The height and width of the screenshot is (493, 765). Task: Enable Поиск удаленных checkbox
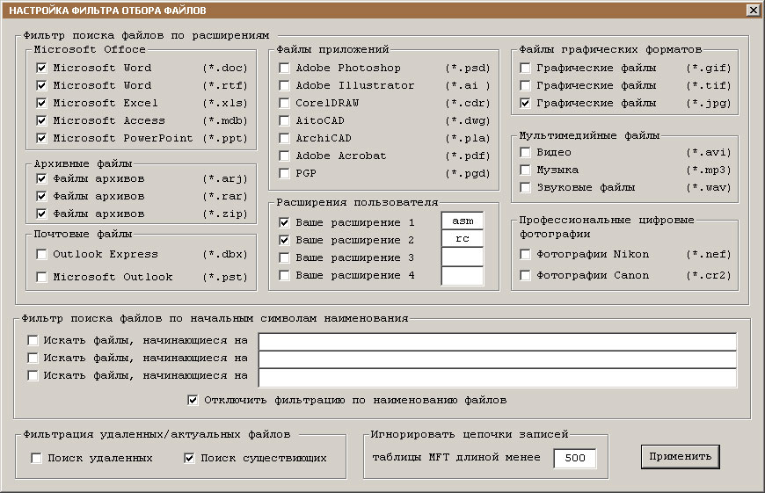pyautogui.click(x=36, y=458)
